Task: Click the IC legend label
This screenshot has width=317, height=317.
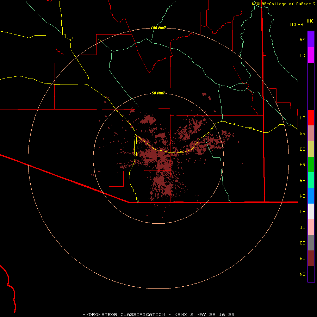Action: point(302,228)
